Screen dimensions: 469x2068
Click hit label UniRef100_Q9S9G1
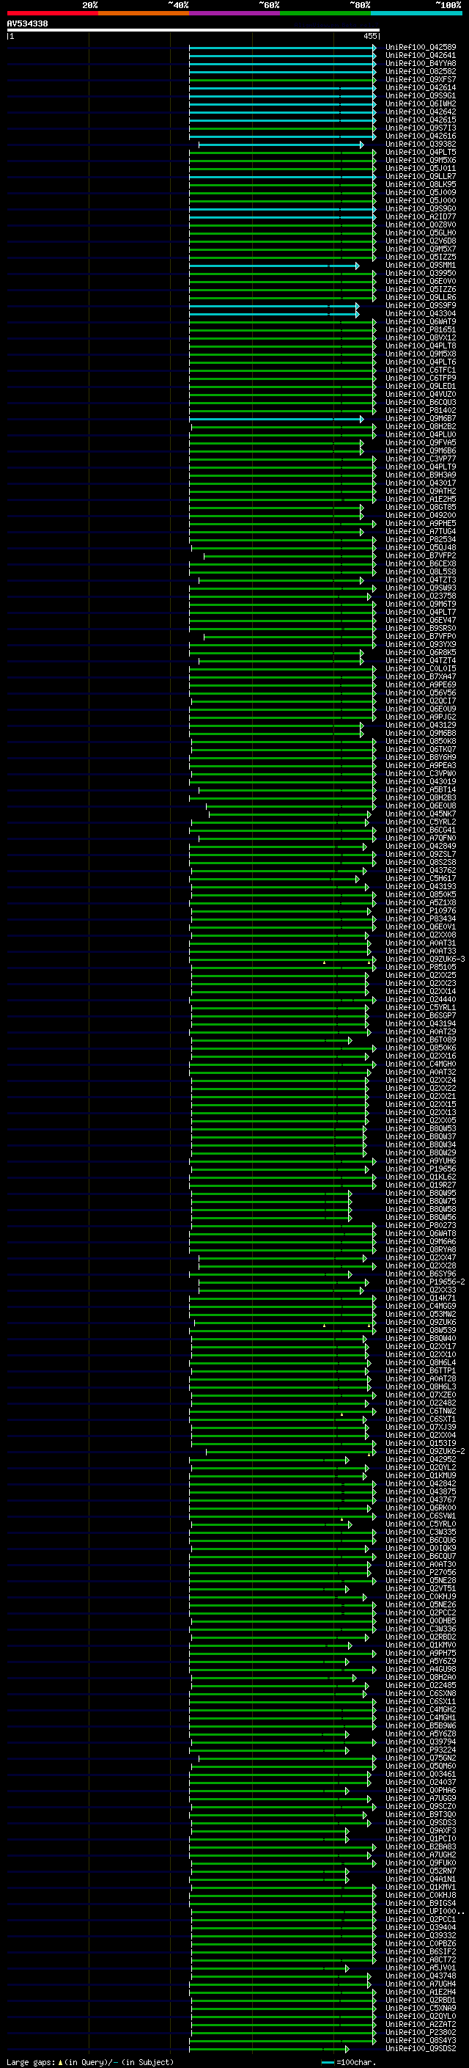420,95
